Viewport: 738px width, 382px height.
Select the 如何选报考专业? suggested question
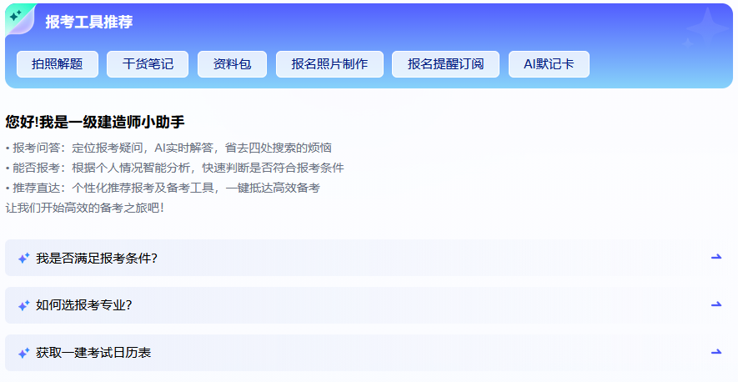click(84, 305)
